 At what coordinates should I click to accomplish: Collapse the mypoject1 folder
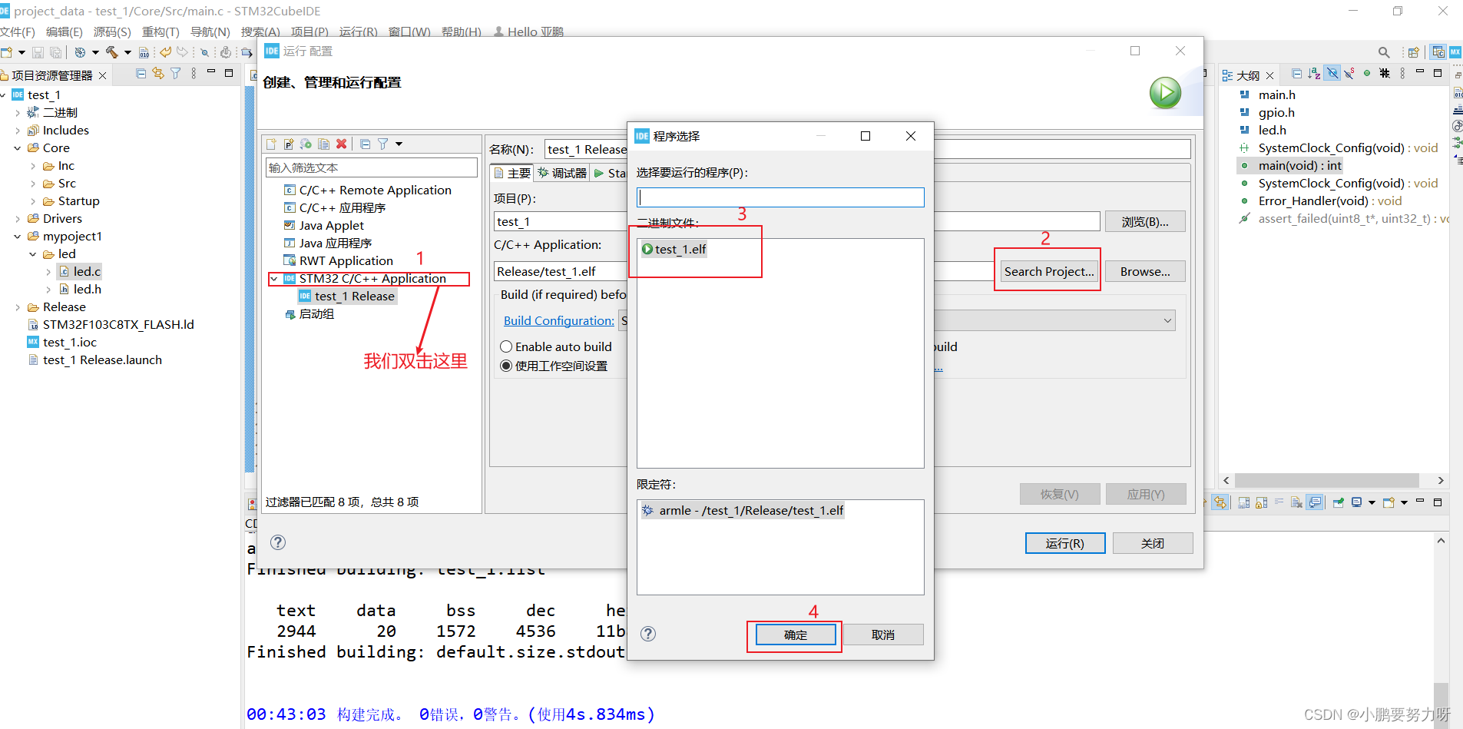pyautogui.click(x=18, y=237)
